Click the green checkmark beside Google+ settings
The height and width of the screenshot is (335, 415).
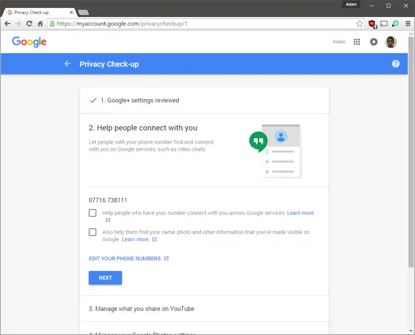(x=93, y=100)
